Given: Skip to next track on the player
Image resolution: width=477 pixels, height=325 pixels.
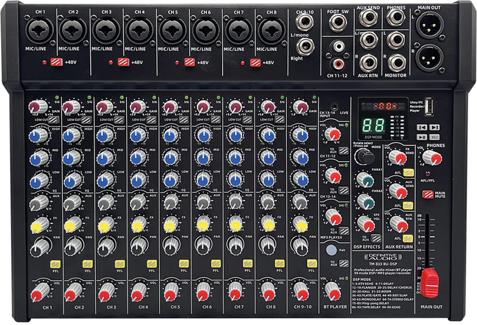Looking at the screenshot, I should [434, 127].
